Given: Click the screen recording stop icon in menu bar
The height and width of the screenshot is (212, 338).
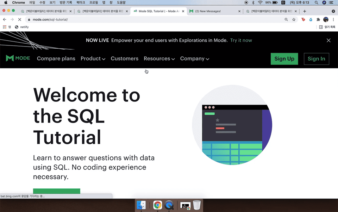Looking at the screenshot, I should (246, 2).
